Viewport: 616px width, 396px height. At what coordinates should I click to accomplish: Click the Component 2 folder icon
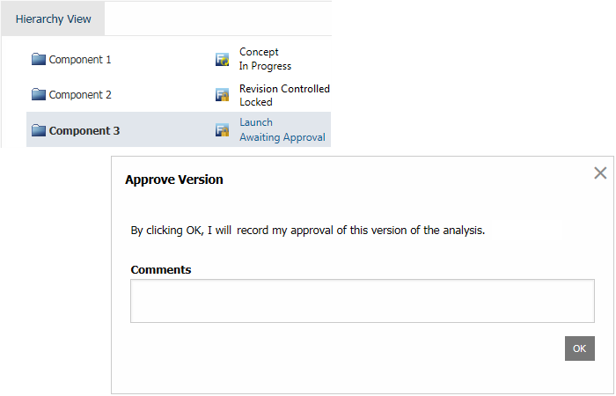[38, 95]
